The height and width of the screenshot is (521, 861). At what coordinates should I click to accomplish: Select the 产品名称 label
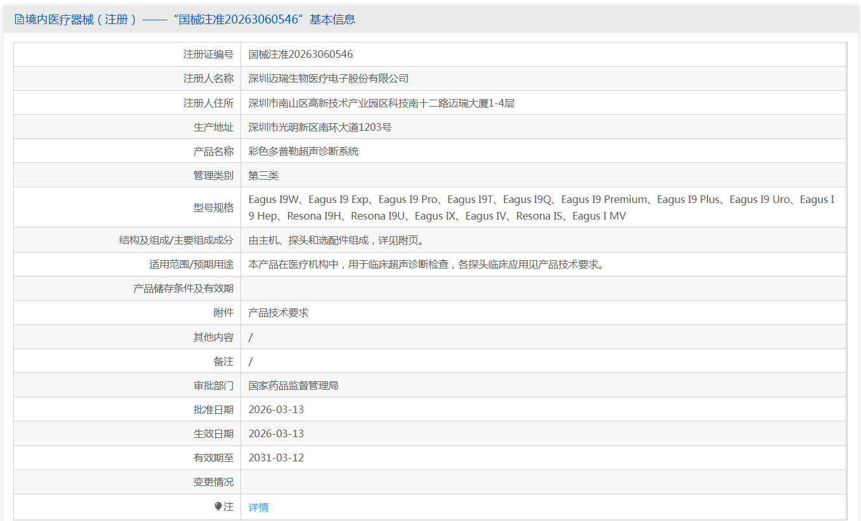tap(213, 151)
